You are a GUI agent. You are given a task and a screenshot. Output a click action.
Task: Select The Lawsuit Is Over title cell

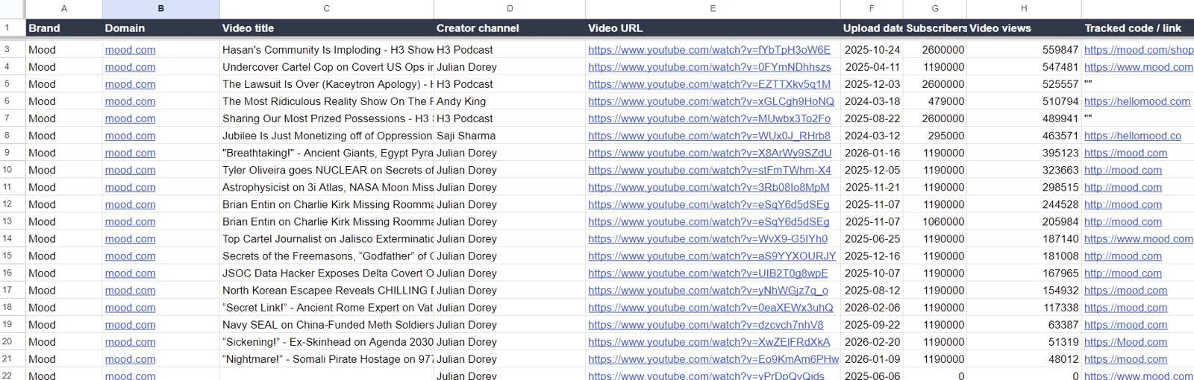(327, 84)
